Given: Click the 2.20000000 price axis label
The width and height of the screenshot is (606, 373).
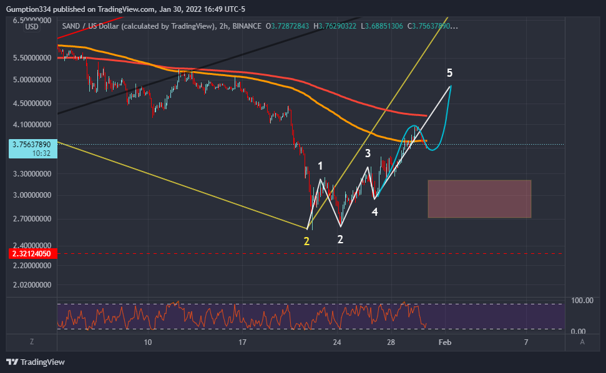Looking at the screenshot, I should click(32, 265).
